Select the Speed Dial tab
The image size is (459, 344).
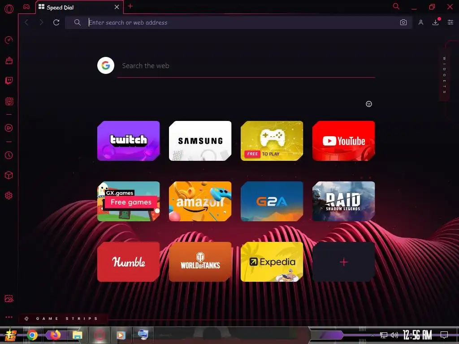79,7
